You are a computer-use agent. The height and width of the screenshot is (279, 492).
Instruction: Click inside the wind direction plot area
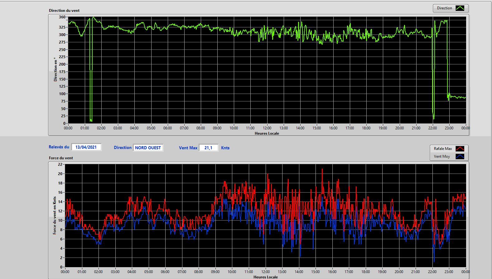tap(267, 70)
